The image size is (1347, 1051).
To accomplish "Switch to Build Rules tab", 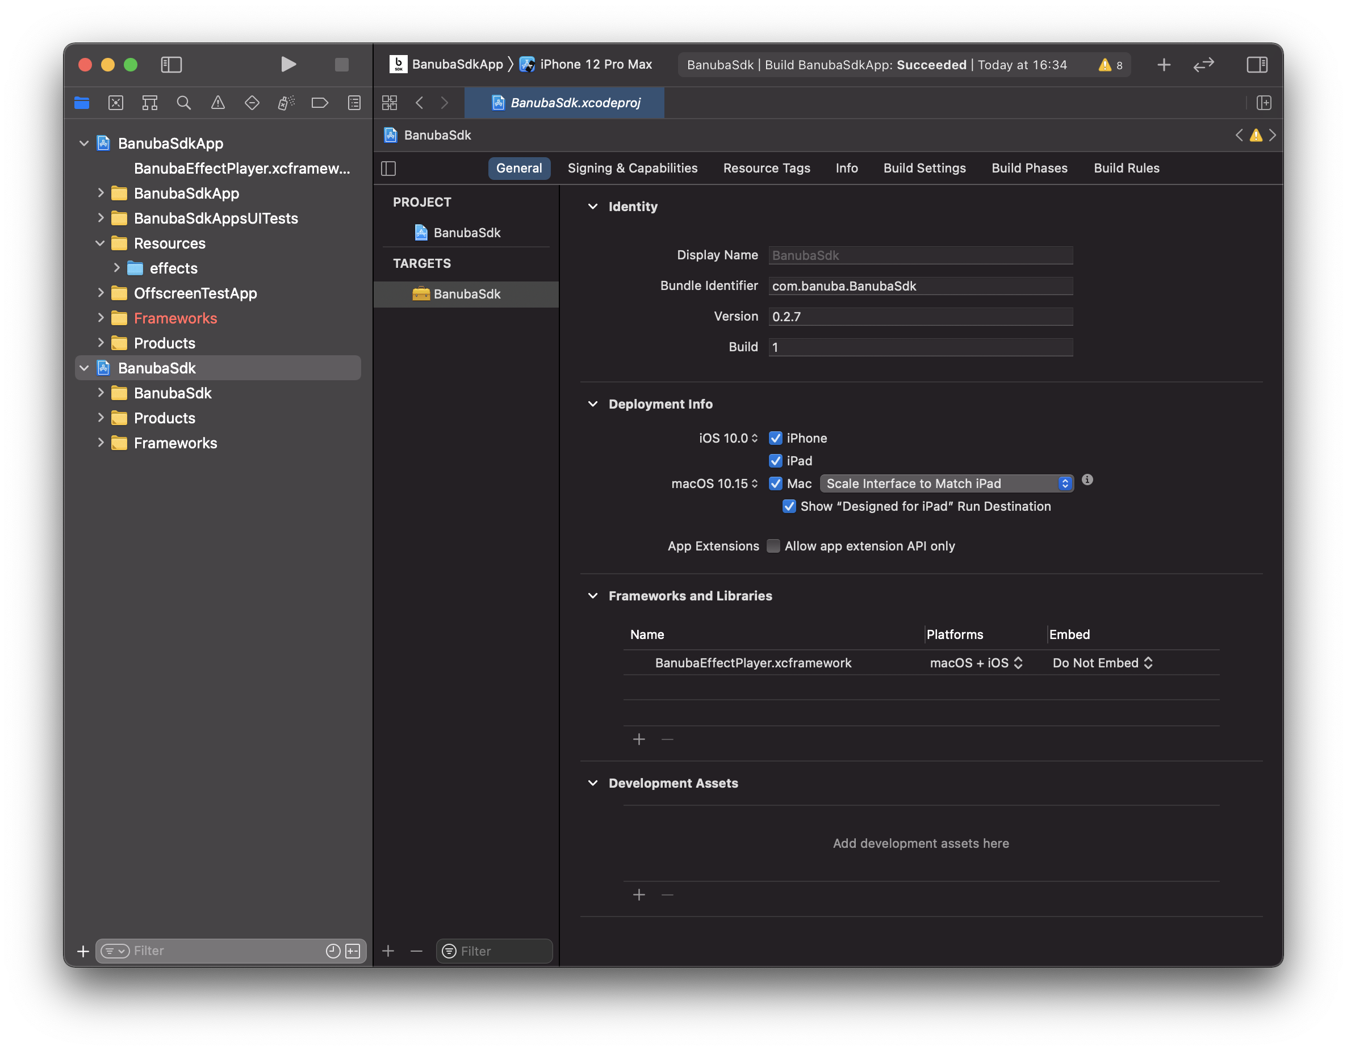I will pyautogui.click(x=1126, y=169).
